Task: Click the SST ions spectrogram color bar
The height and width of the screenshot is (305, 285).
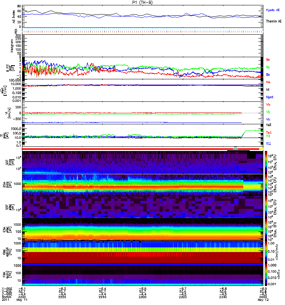Action: pyautogui.click(x=266, y=162)
